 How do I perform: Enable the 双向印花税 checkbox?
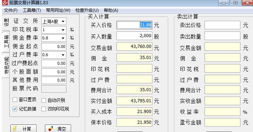pos(43,109)
